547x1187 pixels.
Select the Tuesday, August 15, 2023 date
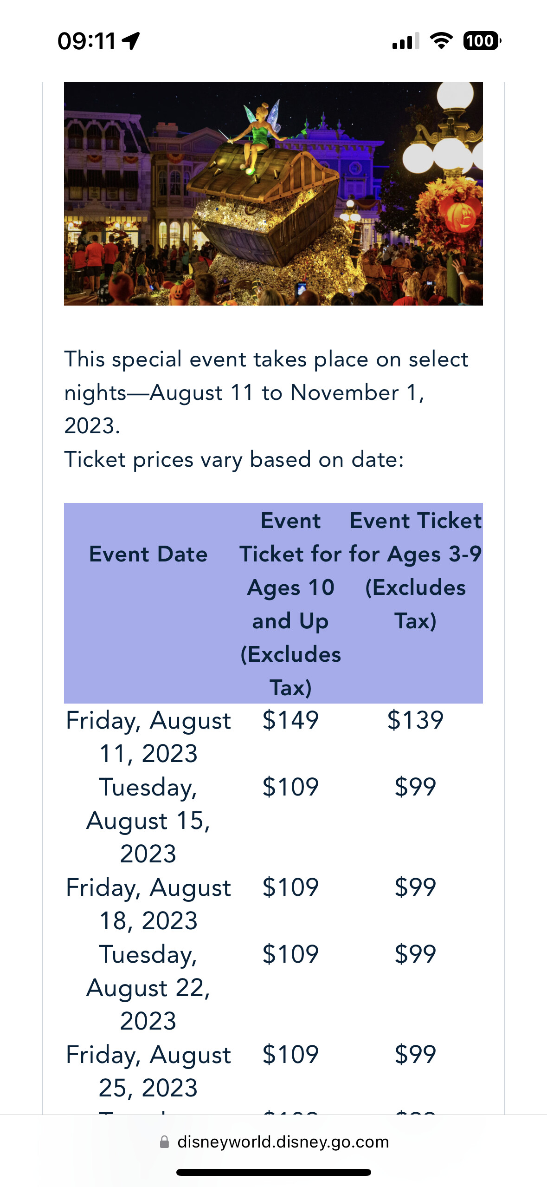click(148, 820)
